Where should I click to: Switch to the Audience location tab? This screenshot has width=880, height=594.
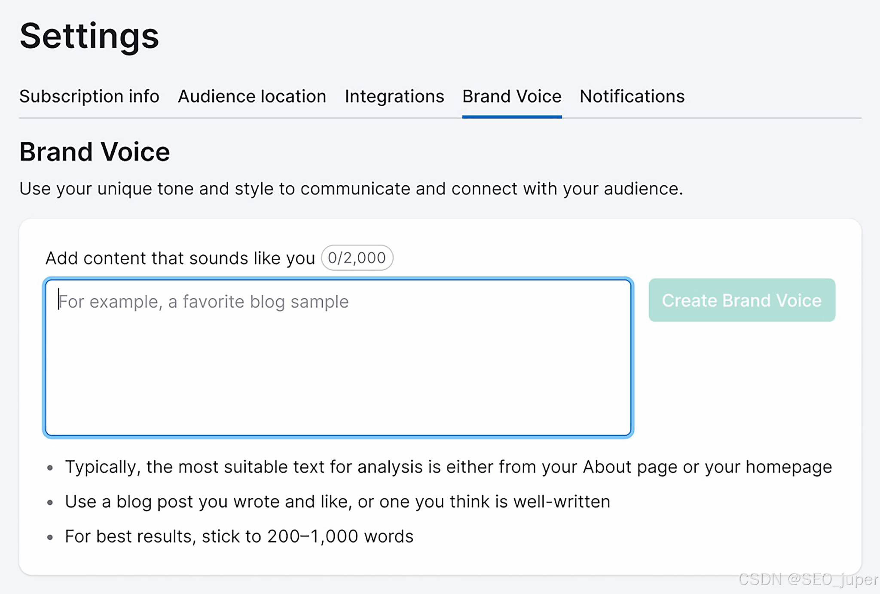point(252,96)
